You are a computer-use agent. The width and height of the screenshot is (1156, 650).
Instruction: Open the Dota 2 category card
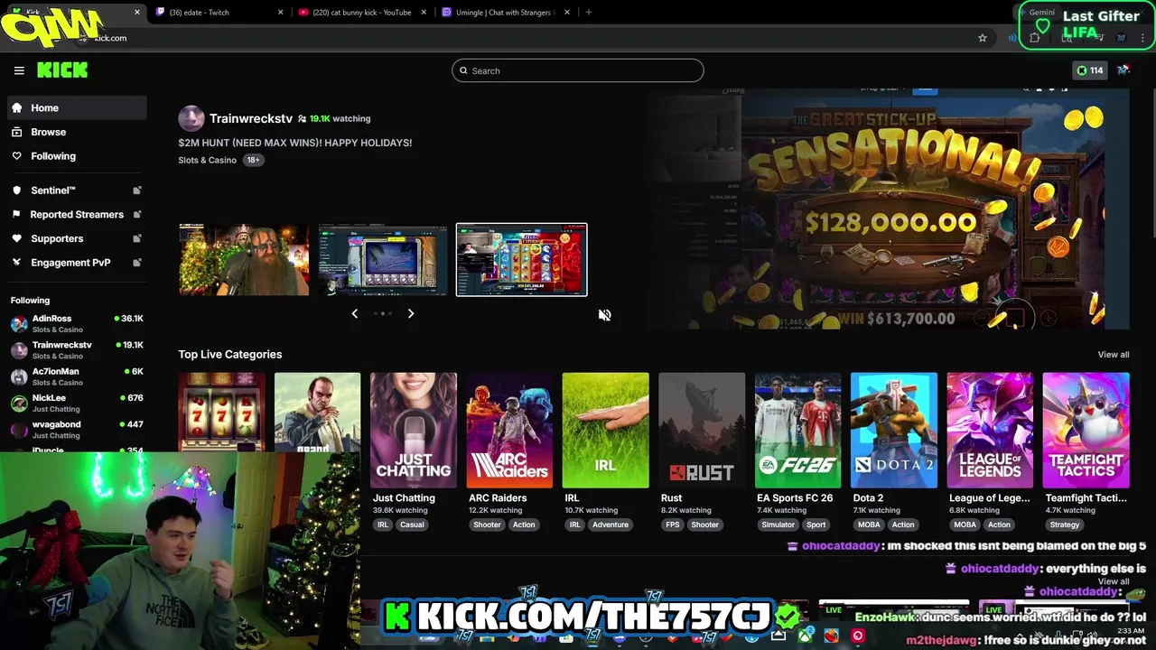[x=894, y=430]
